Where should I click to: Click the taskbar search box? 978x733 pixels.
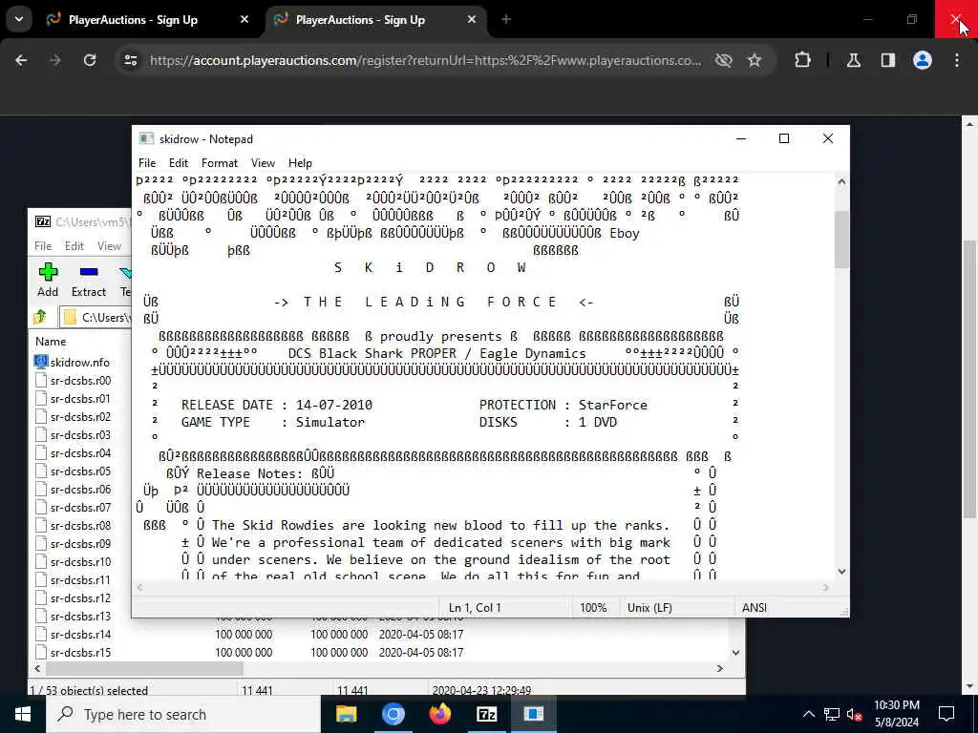(x=183, y=714)
